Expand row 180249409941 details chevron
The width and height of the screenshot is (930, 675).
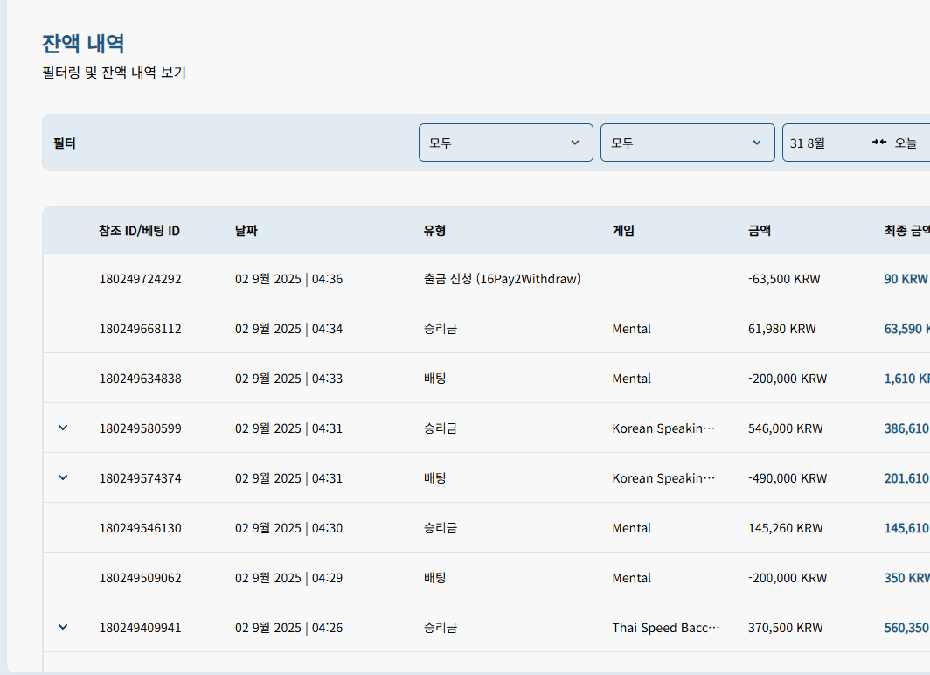63,627
